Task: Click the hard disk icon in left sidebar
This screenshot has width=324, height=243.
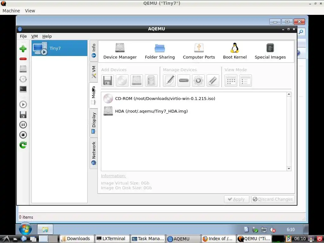Action: 23,69
